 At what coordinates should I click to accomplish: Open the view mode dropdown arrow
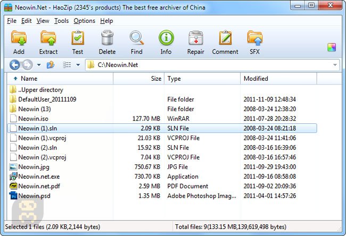[x=78, y=65]
